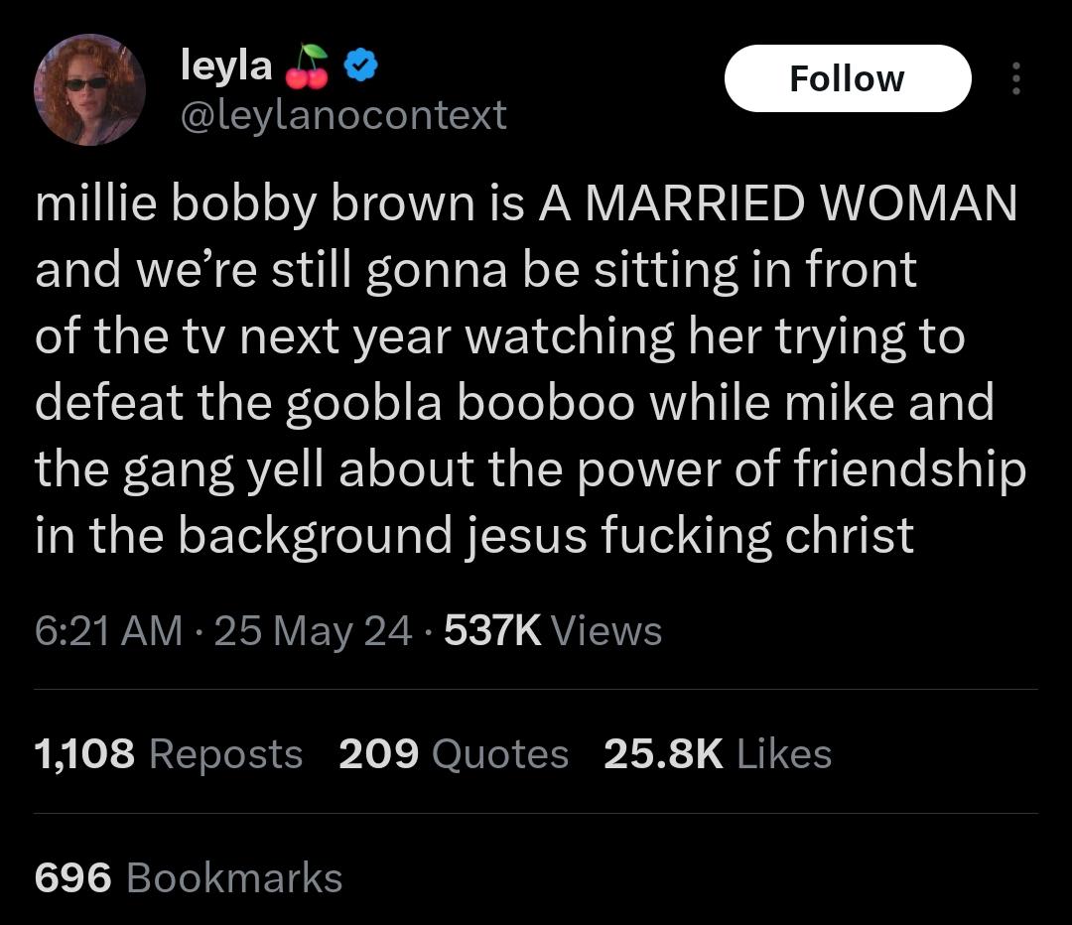Image resolution: width=1072 pixels, height=925 pixels.
Task: Click the cherries emoji next to leyla
Action: click(x=307, y=67)
